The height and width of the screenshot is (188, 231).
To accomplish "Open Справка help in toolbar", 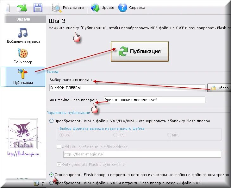I will [x=132, y=8].
